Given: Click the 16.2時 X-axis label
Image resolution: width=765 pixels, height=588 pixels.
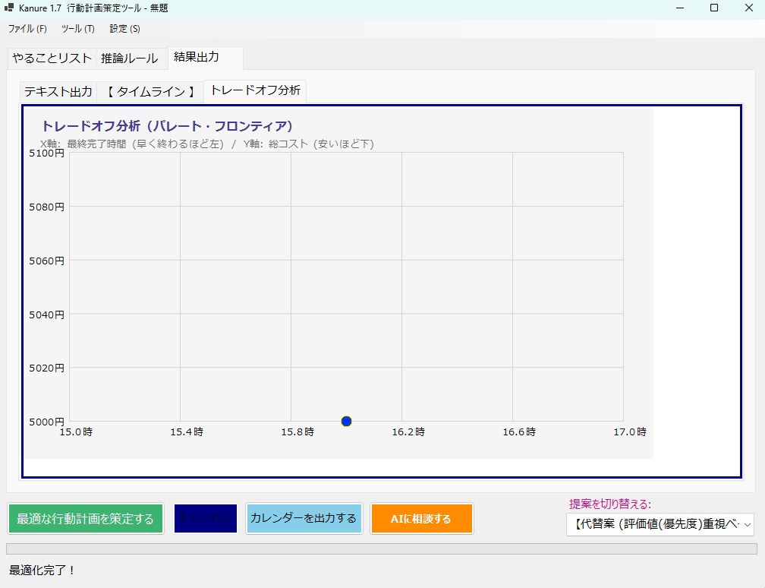Looking at the screenshot, I should pyautogui.click(x=408, y=432).
